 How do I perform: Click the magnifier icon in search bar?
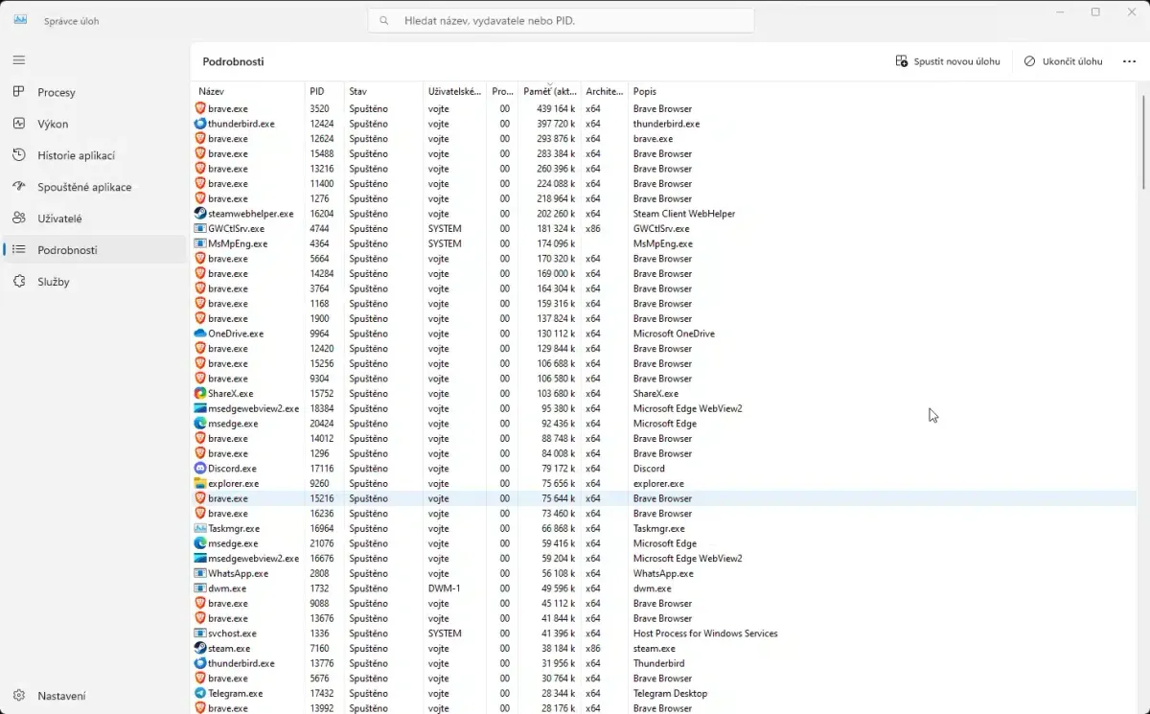tap(383, 19)
